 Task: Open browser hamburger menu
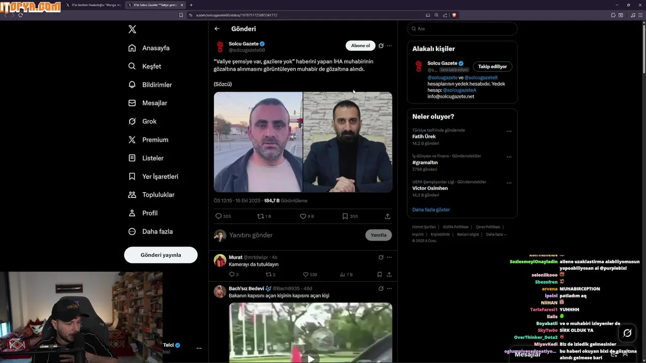pos(641,15)
